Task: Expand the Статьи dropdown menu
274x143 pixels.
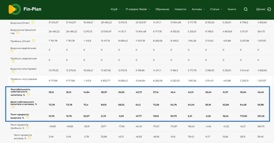Action: [x=216, y=9]
